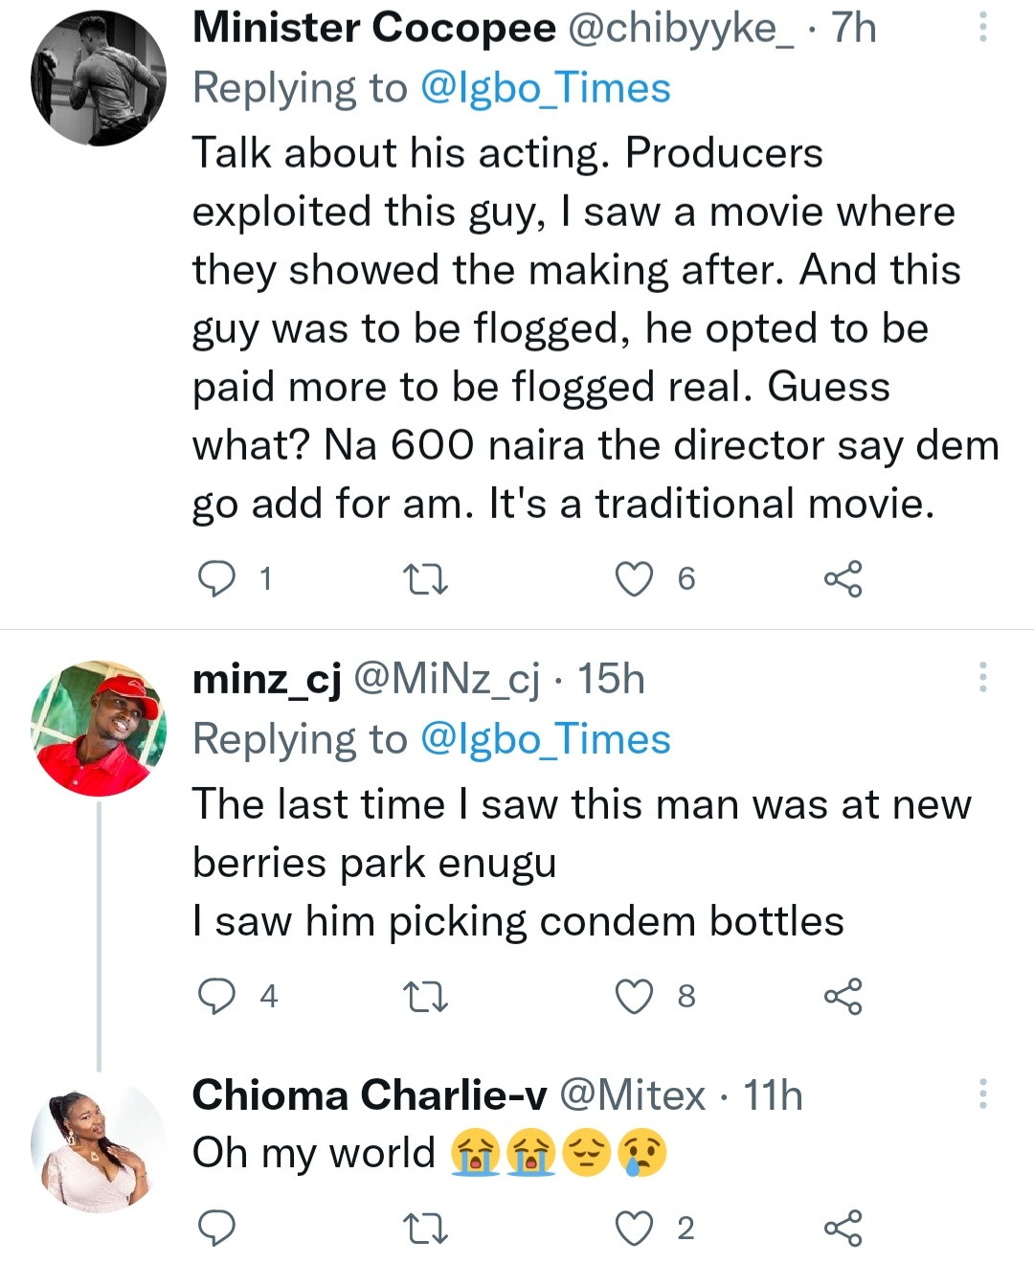
Task: Open @Igbo_Times link in Minister Cocopee's reply
Action: [x=545, y=88]
